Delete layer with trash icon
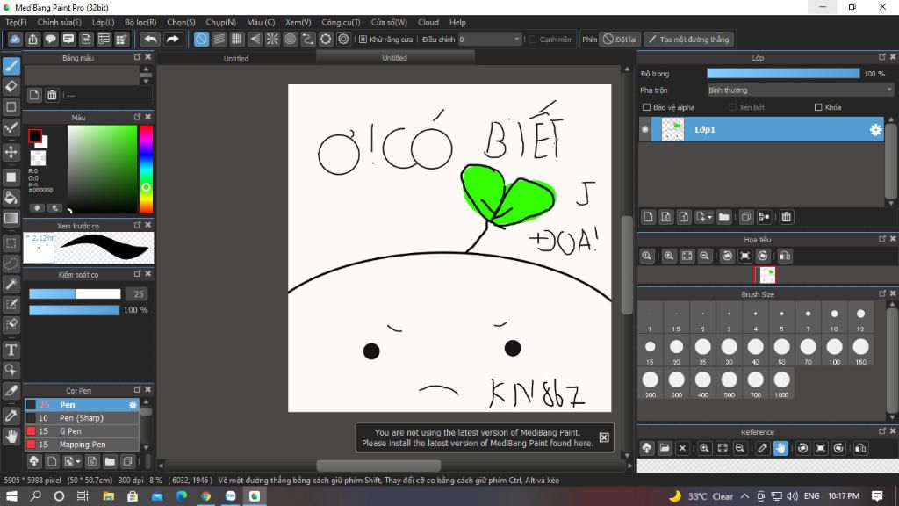Viewport: 899px width, 506px height. 786,217
